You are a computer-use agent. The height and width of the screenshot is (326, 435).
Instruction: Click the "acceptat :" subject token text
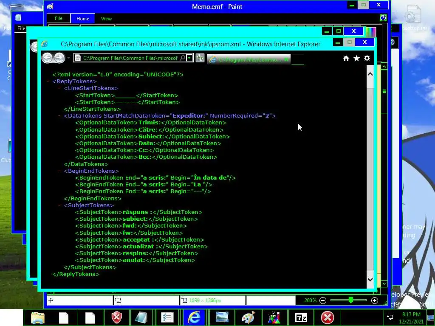(x=138, y=240)
